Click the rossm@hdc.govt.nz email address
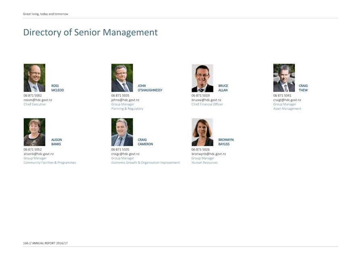 (x=38, y=100)
